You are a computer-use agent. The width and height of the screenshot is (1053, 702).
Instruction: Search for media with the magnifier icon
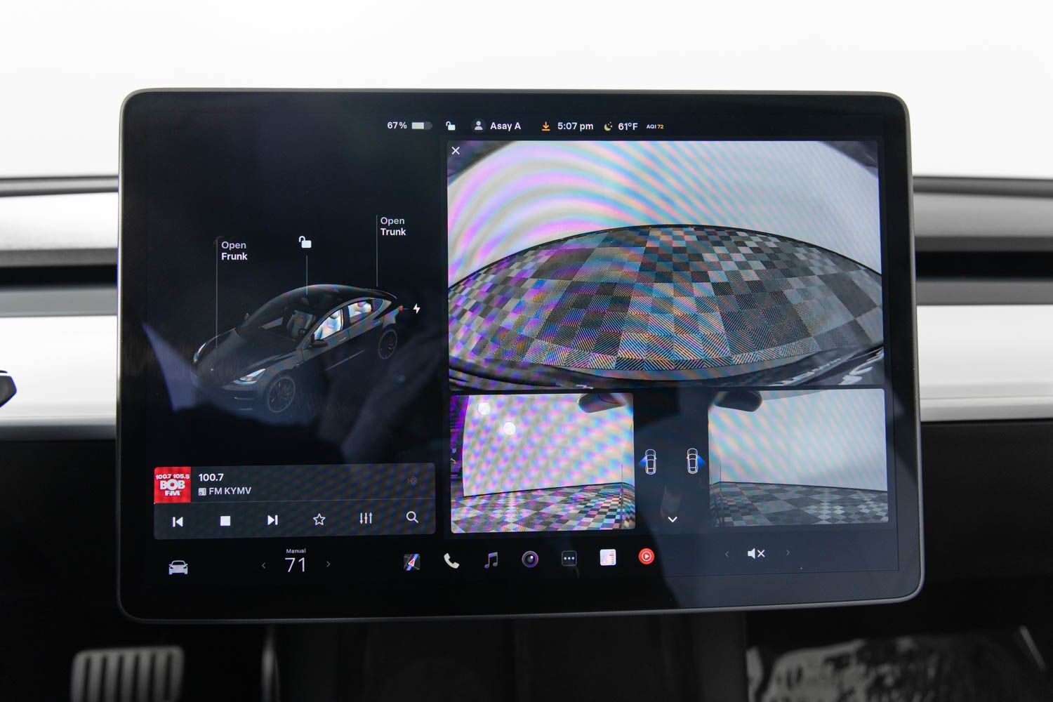412,517
